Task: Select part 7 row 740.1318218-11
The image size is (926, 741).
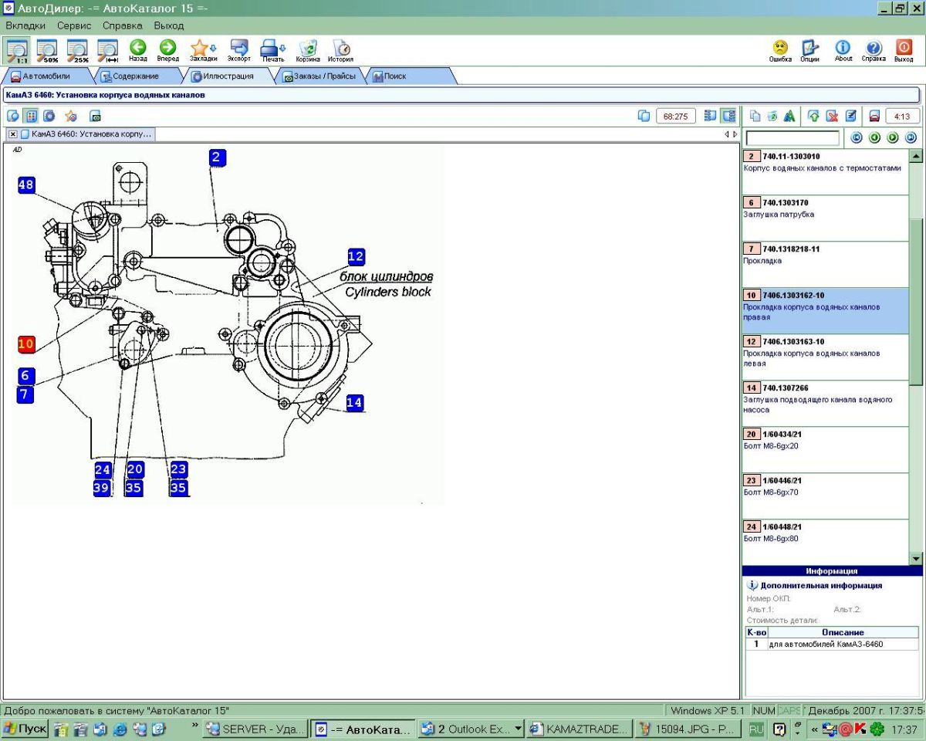Action: tap(826, 264)
